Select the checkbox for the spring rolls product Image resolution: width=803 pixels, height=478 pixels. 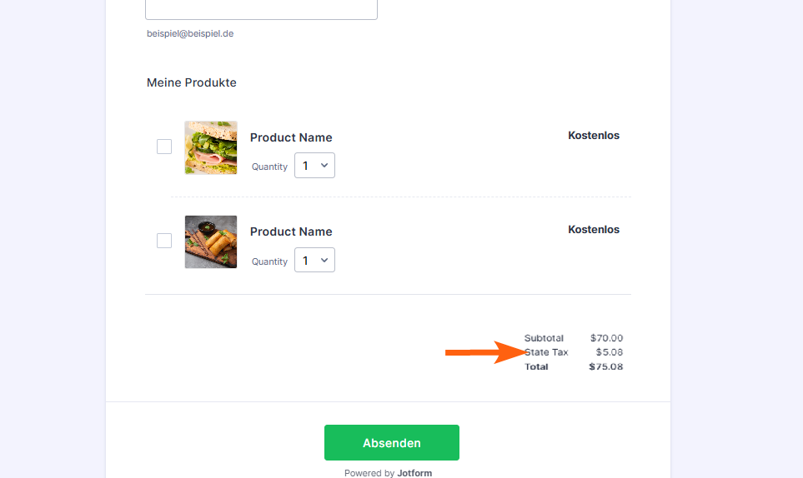164,241
